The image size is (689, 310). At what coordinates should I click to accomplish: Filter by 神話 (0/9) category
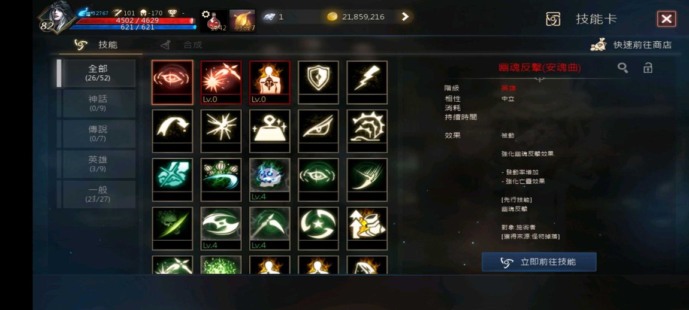click(98, 103)
